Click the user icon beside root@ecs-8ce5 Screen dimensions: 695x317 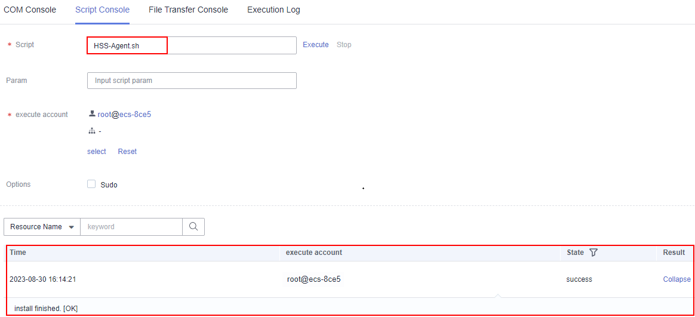coord(92,114)
